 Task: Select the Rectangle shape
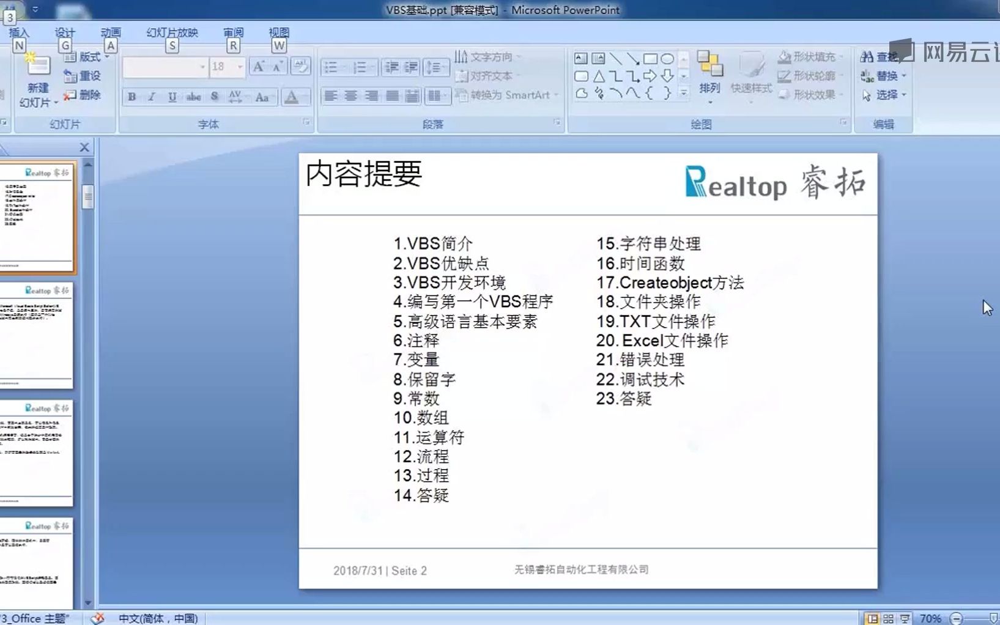650,59
